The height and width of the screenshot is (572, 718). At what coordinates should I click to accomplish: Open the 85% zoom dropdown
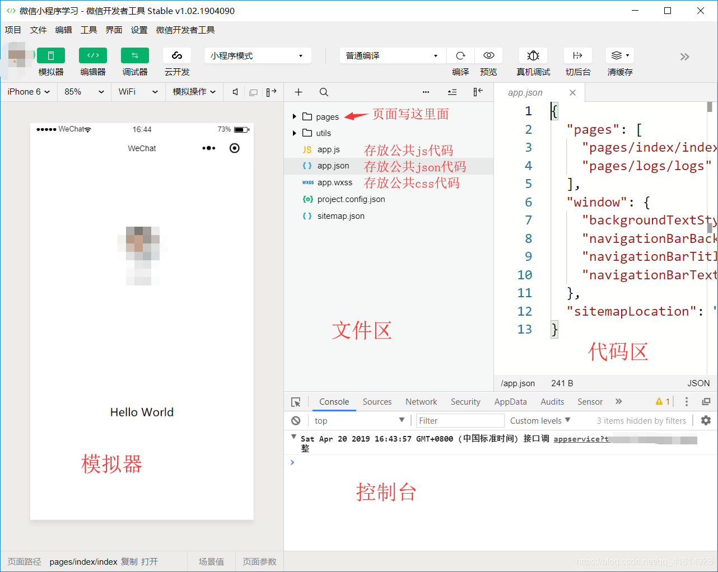click(84, 92)
